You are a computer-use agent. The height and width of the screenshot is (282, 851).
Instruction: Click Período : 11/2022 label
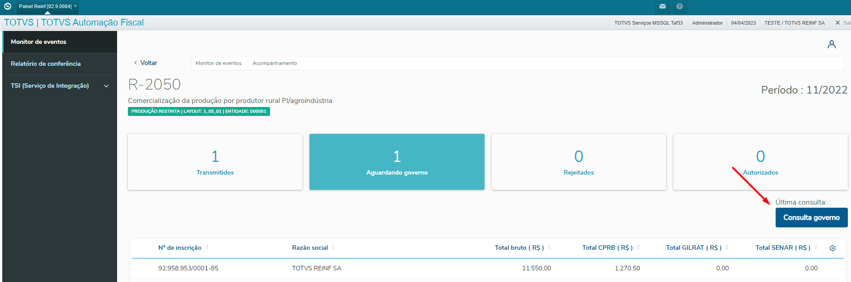804,90
